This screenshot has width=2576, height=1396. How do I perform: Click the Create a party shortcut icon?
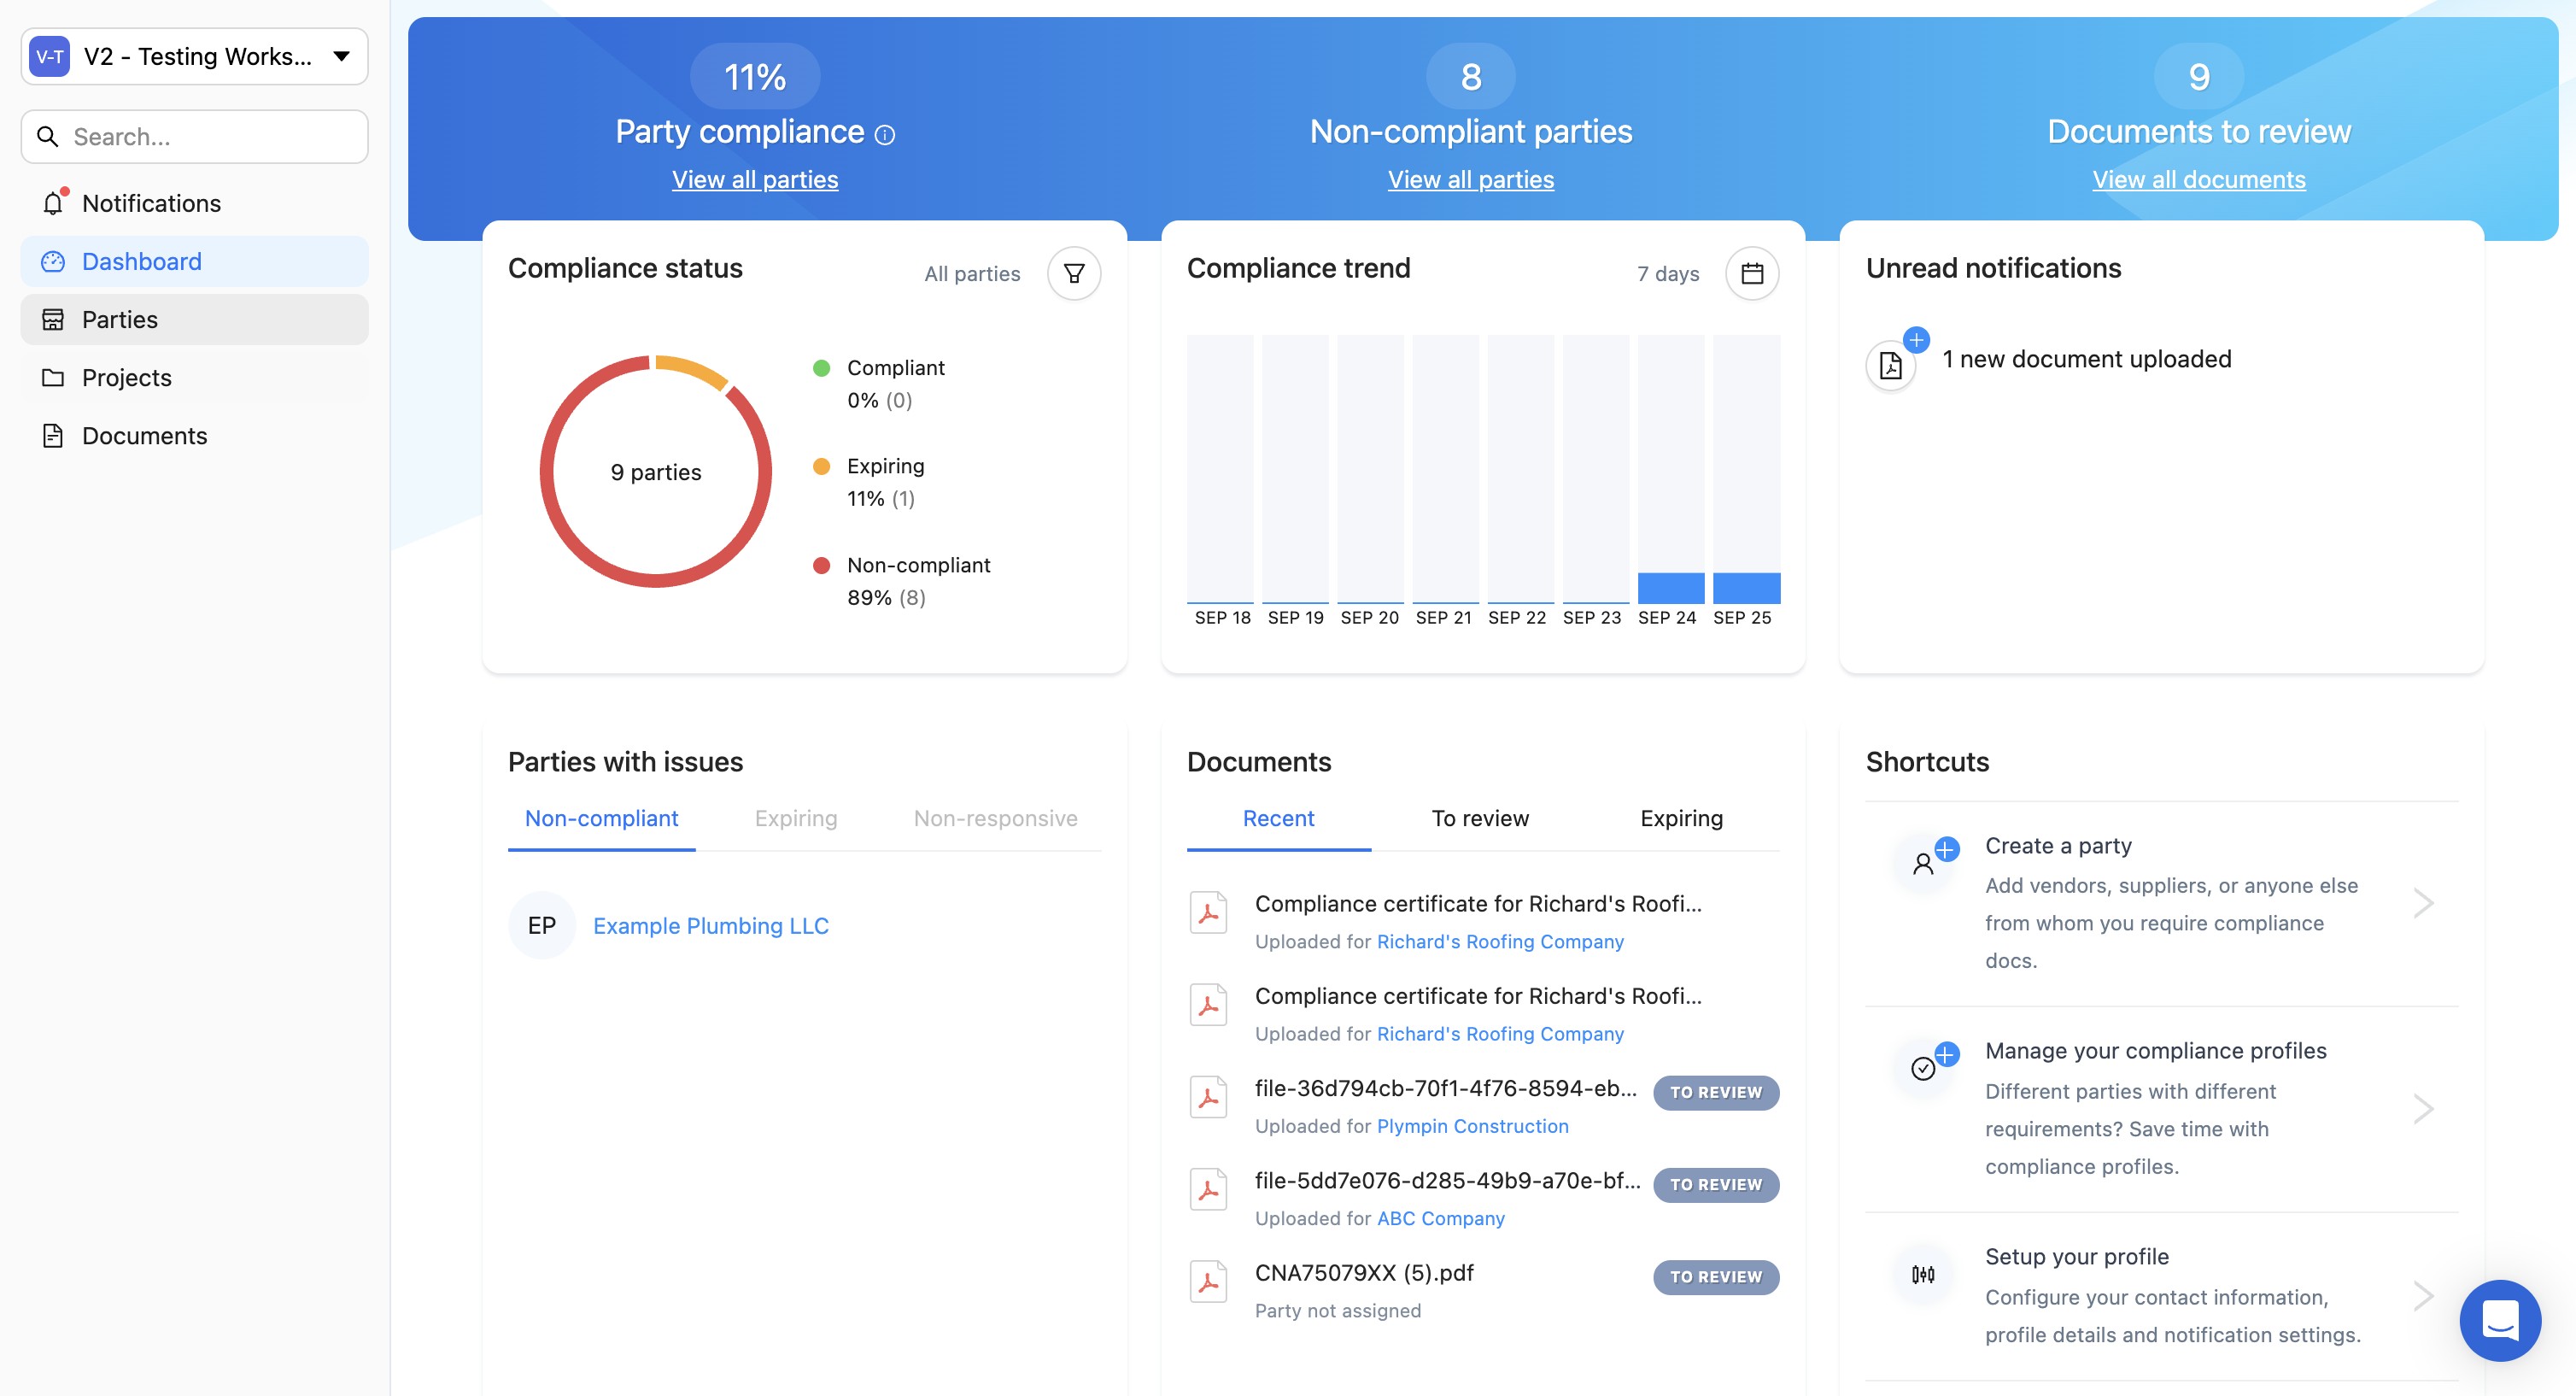pyautogui.click(x=1923, y=863)
